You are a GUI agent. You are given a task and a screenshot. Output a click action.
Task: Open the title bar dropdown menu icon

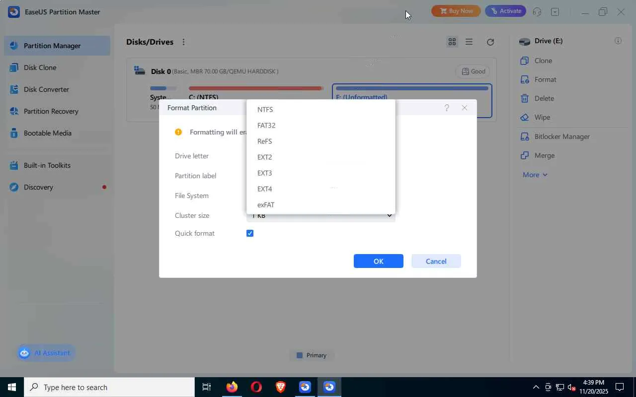coord(555,12)
